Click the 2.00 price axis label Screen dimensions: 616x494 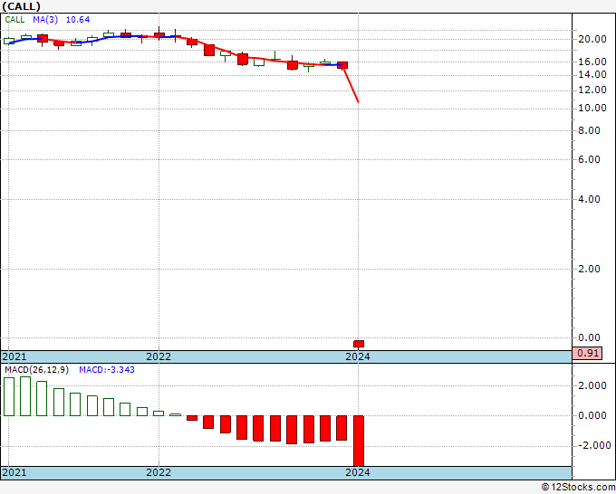coord(590,269)
